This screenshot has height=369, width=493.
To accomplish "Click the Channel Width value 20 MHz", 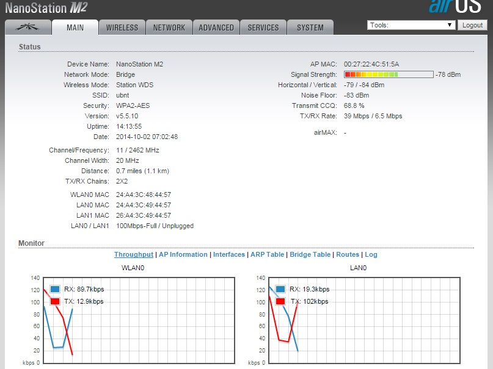I will pyautogui.click(x=127, y=160).
